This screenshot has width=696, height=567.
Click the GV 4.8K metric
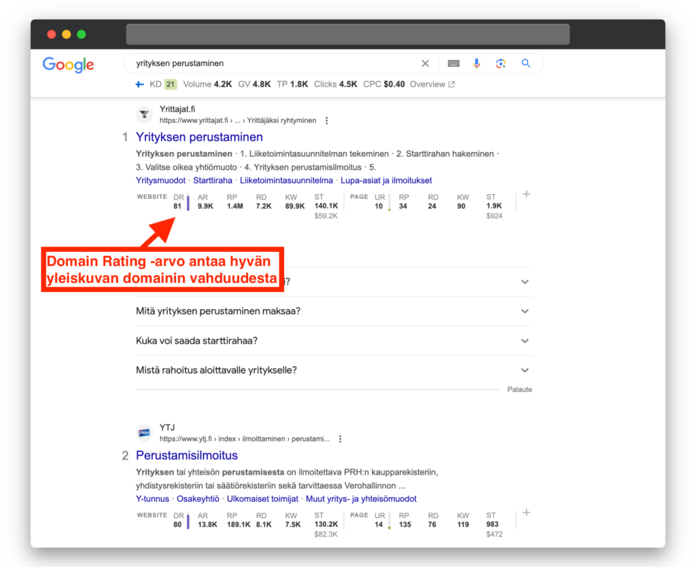click(254, 84)
